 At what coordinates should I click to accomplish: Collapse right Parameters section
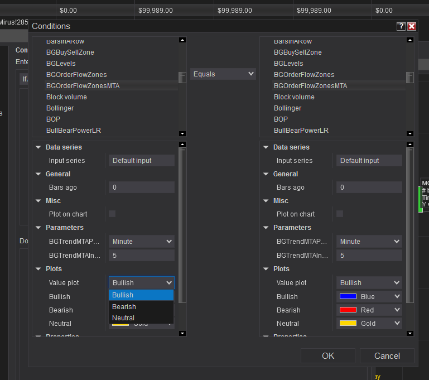coord(266,228)
